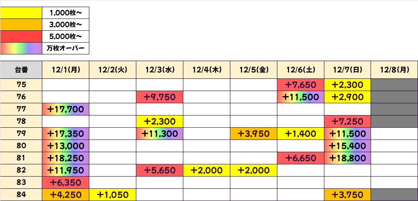Click the 万枚オーバー legend label
The width and height of the screenshot is (418, 201).
point(66,48)
